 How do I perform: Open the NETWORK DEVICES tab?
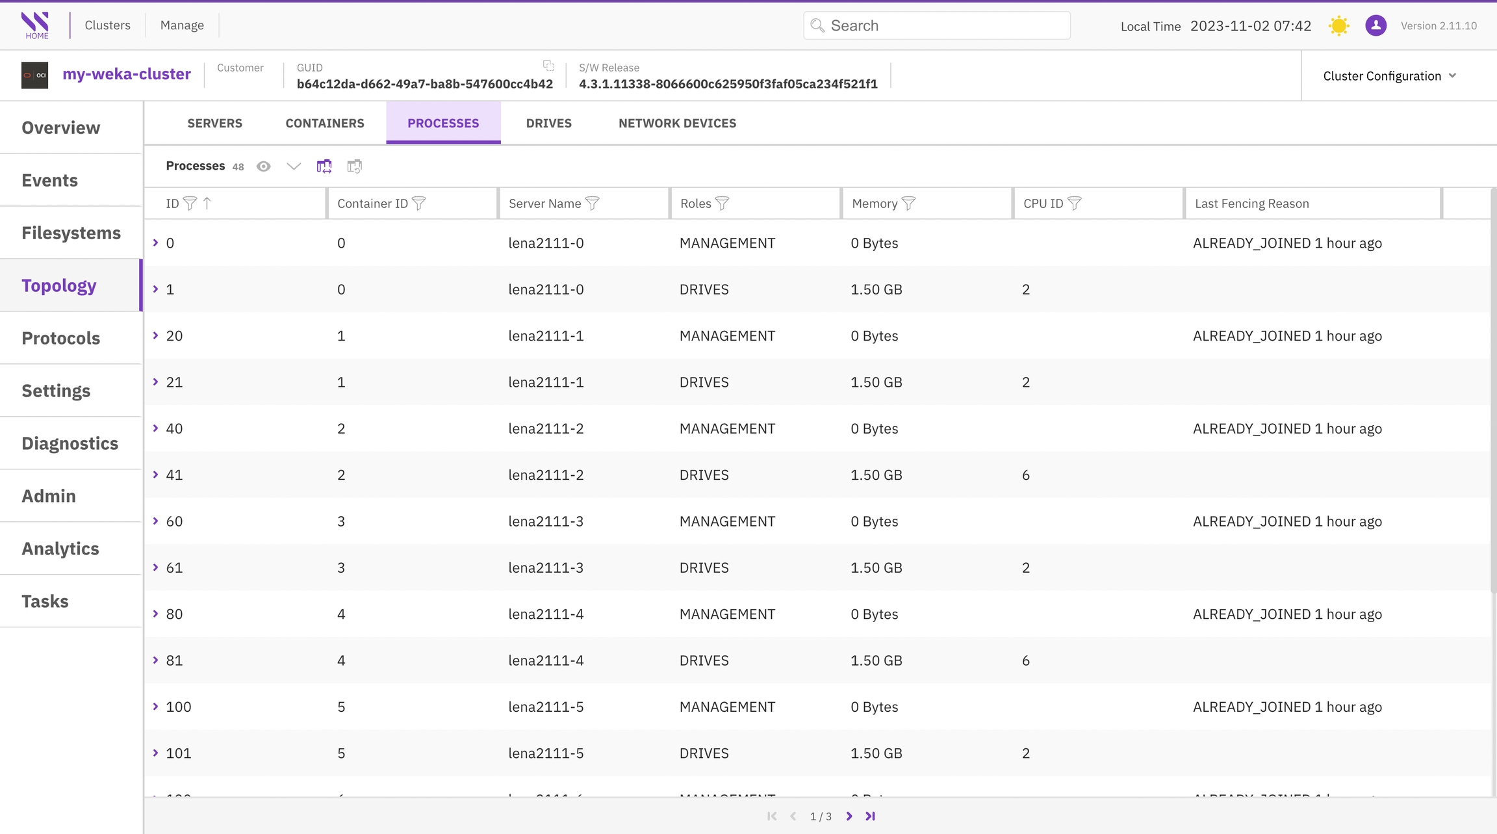click(x=677, y=124)
